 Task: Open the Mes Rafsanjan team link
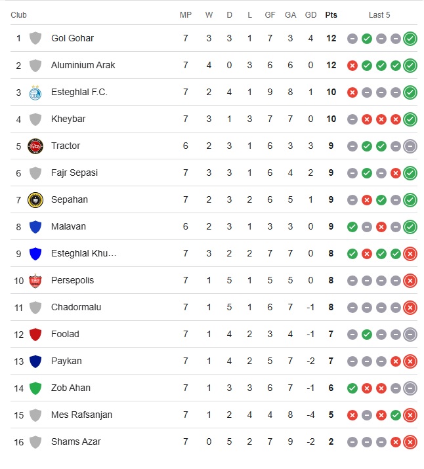pyautogui.click(x=81, y=415)
